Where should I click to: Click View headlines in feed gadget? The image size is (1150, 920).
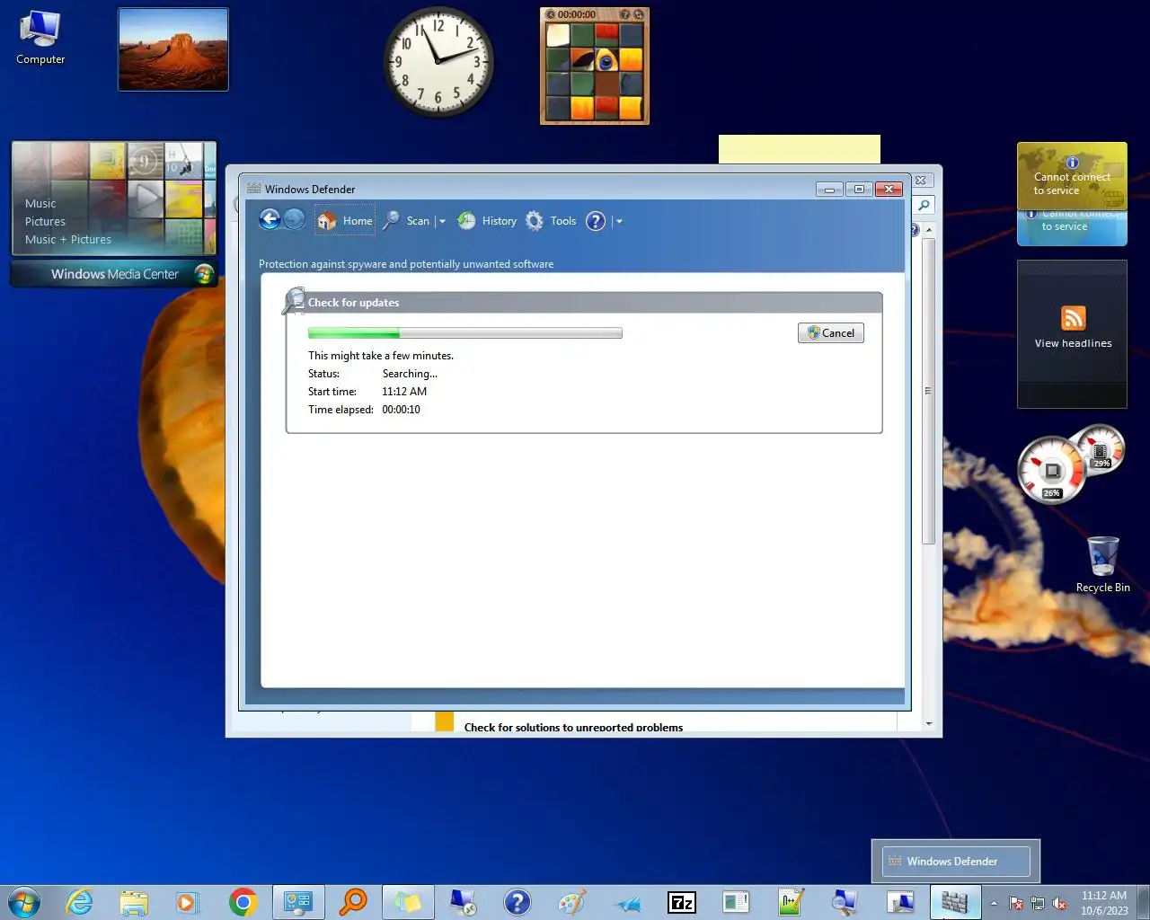[x=1073, y=343]
